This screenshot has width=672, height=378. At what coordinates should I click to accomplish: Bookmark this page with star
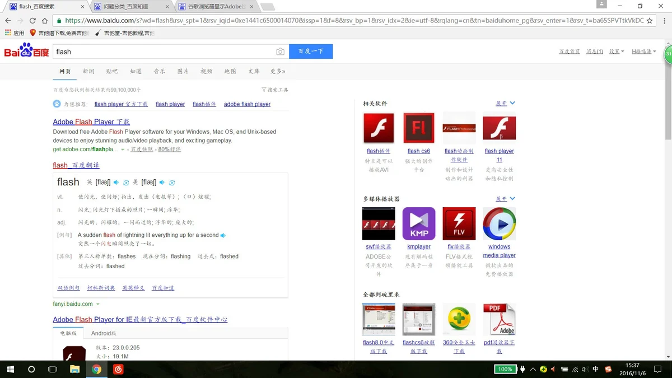[650, 20]
